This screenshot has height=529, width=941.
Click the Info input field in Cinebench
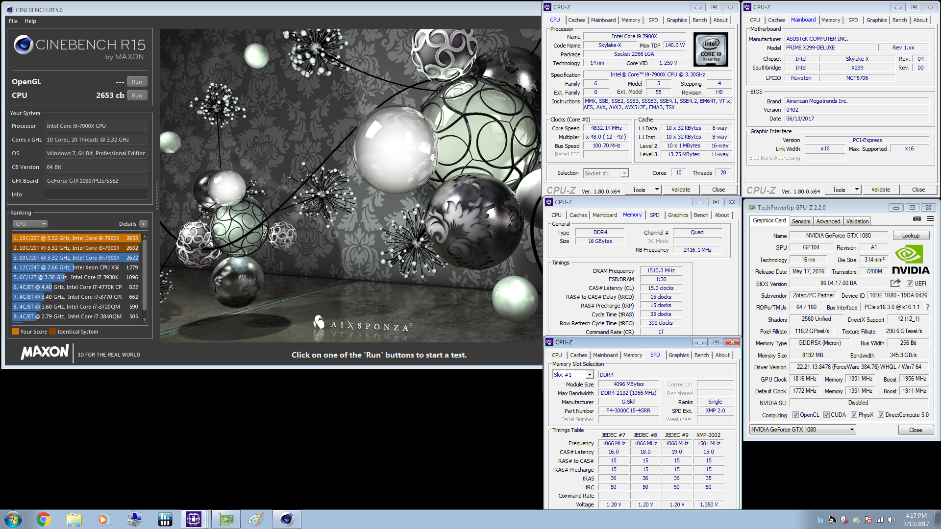96,194
